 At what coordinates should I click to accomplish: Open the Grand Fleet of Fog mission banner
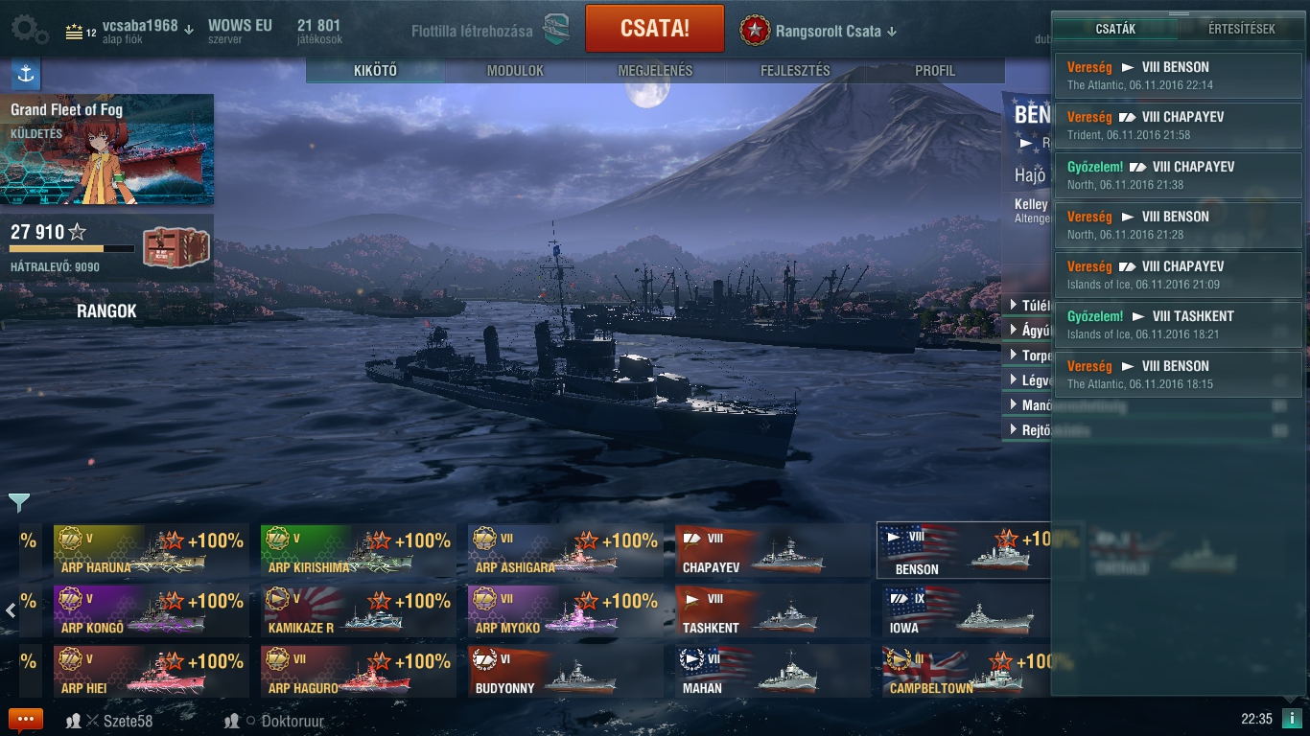(x=107, y=149)
